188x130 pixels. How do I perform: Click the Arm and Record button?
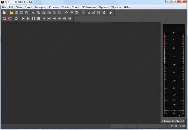(4, 19)
